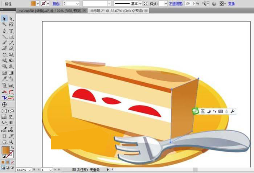Open the fill color dropdown
254x173 pixels.
(38, 4)
